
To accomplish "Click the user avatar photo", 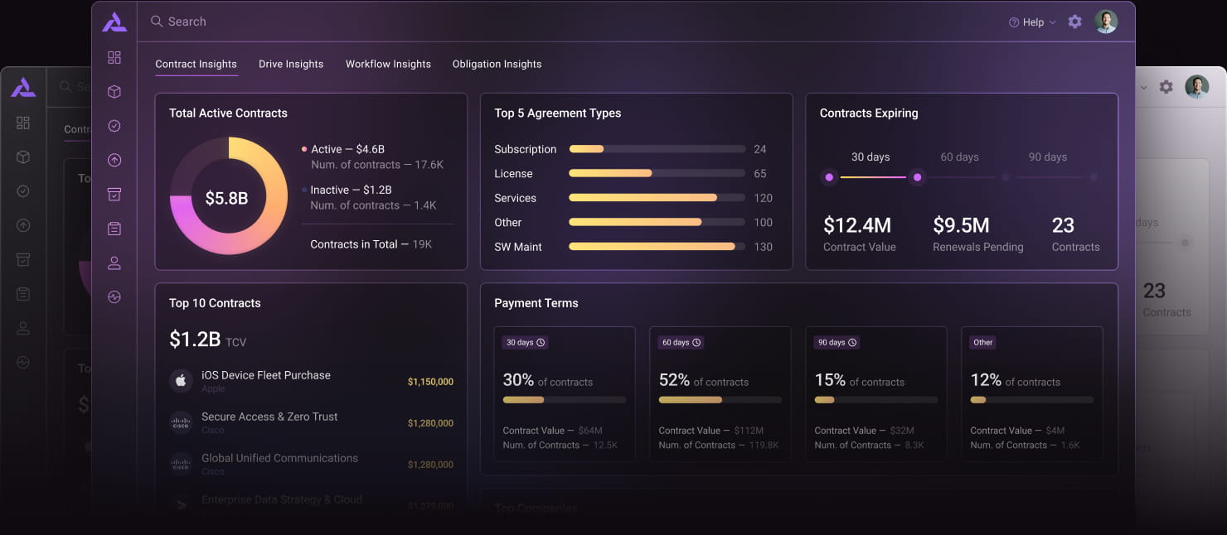I will coord(1106,22).
